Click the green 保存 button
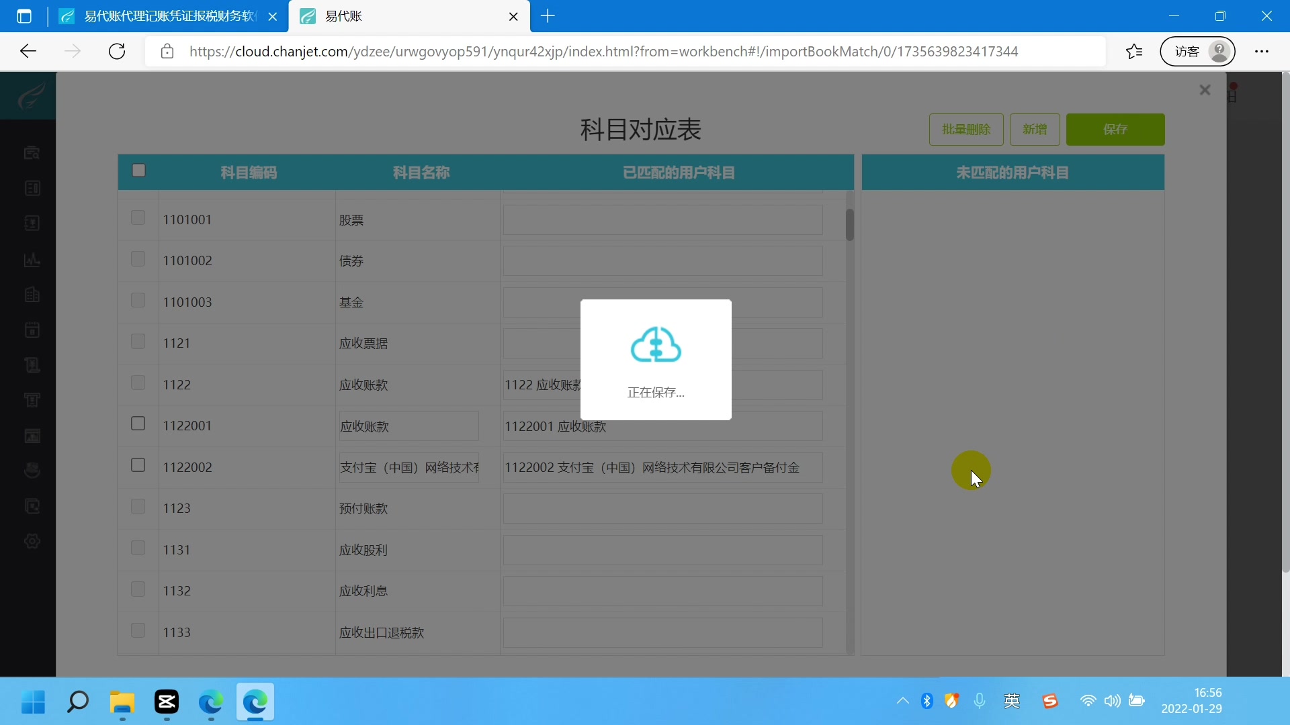The width and height of the screenshot is (1290, 725). (1115, 130)
